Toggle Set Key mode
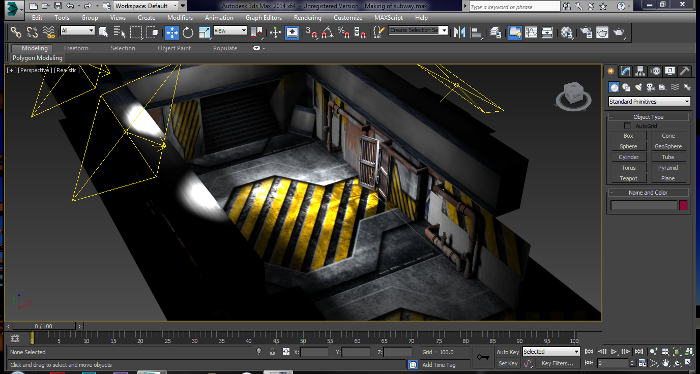700x374 pixels. 508,363
